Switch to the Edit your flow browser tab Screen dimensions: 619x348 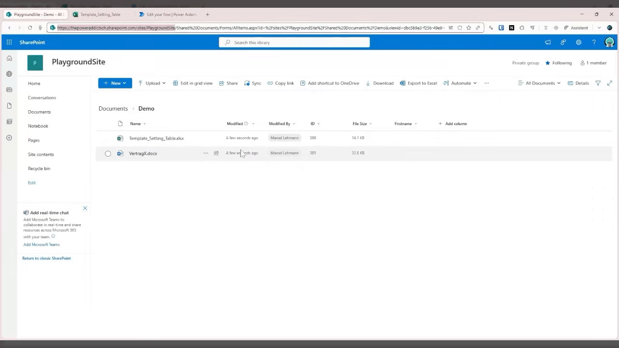point(168,14)
